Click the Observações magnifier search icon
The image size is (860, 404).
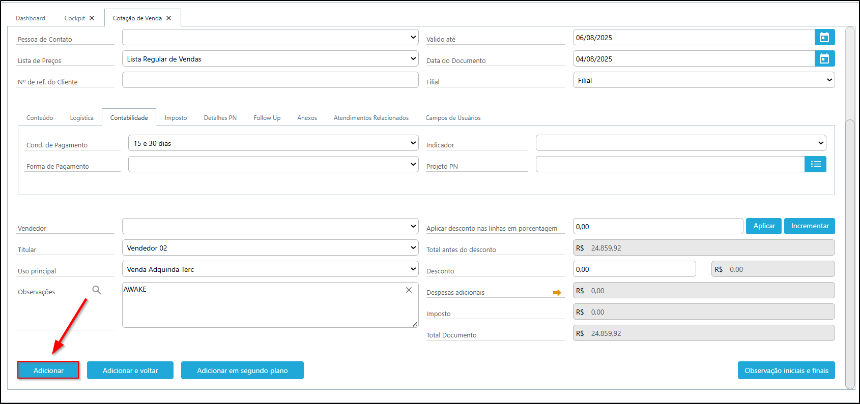pyautogui.click(x=97, y=290)
